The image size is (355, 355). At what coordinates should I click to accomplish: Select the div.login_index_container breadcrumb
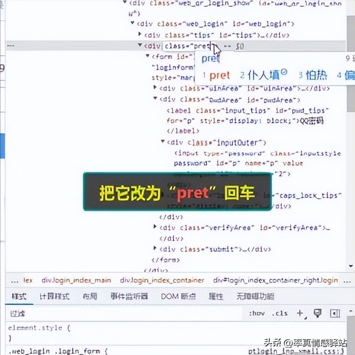click(162, 280)
